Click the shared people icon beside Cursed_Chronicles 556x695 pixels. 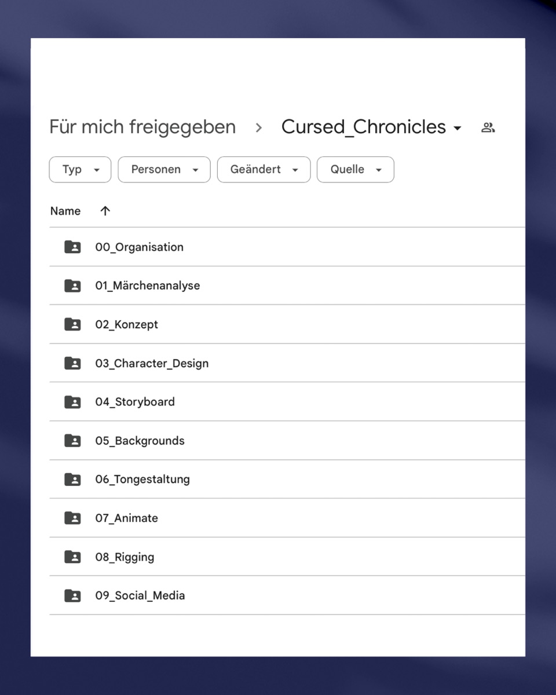488,128
